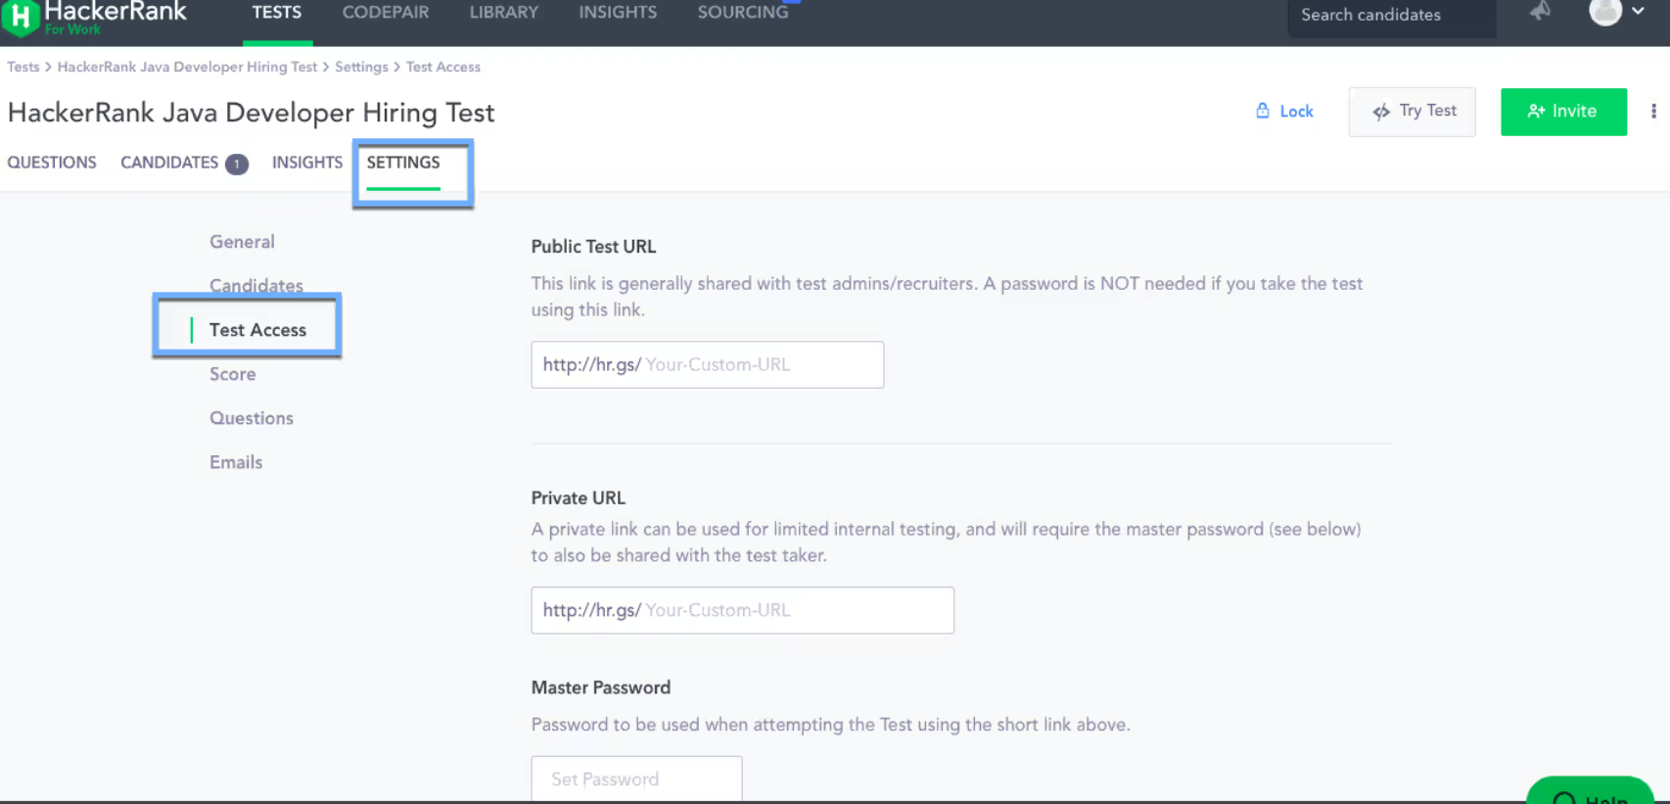Screen dimensions: 1670x804
Task: Open Score in settings sidebar
Action: click(x=233, y=374)
